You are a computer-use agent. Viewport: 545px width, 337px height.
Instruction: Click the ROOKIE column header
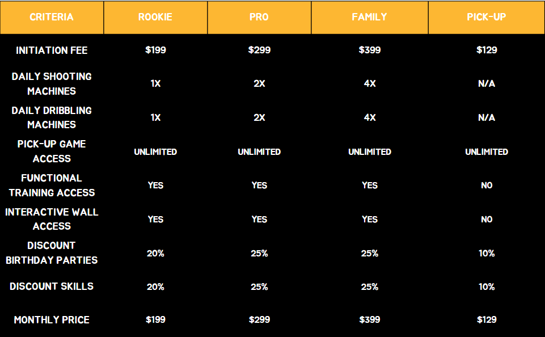(x=155, y=18)
